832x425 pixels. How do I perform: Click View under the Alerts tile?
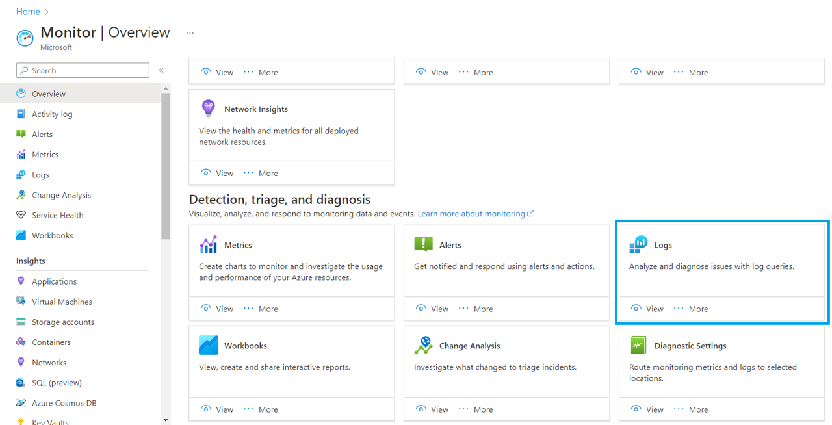(432, 309)
